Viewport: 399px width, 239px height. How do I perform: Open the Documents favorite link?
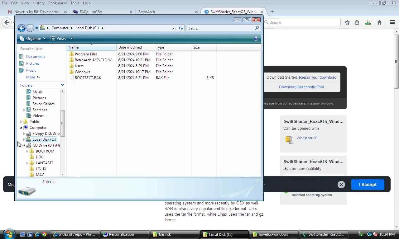(x=36, y=57)
